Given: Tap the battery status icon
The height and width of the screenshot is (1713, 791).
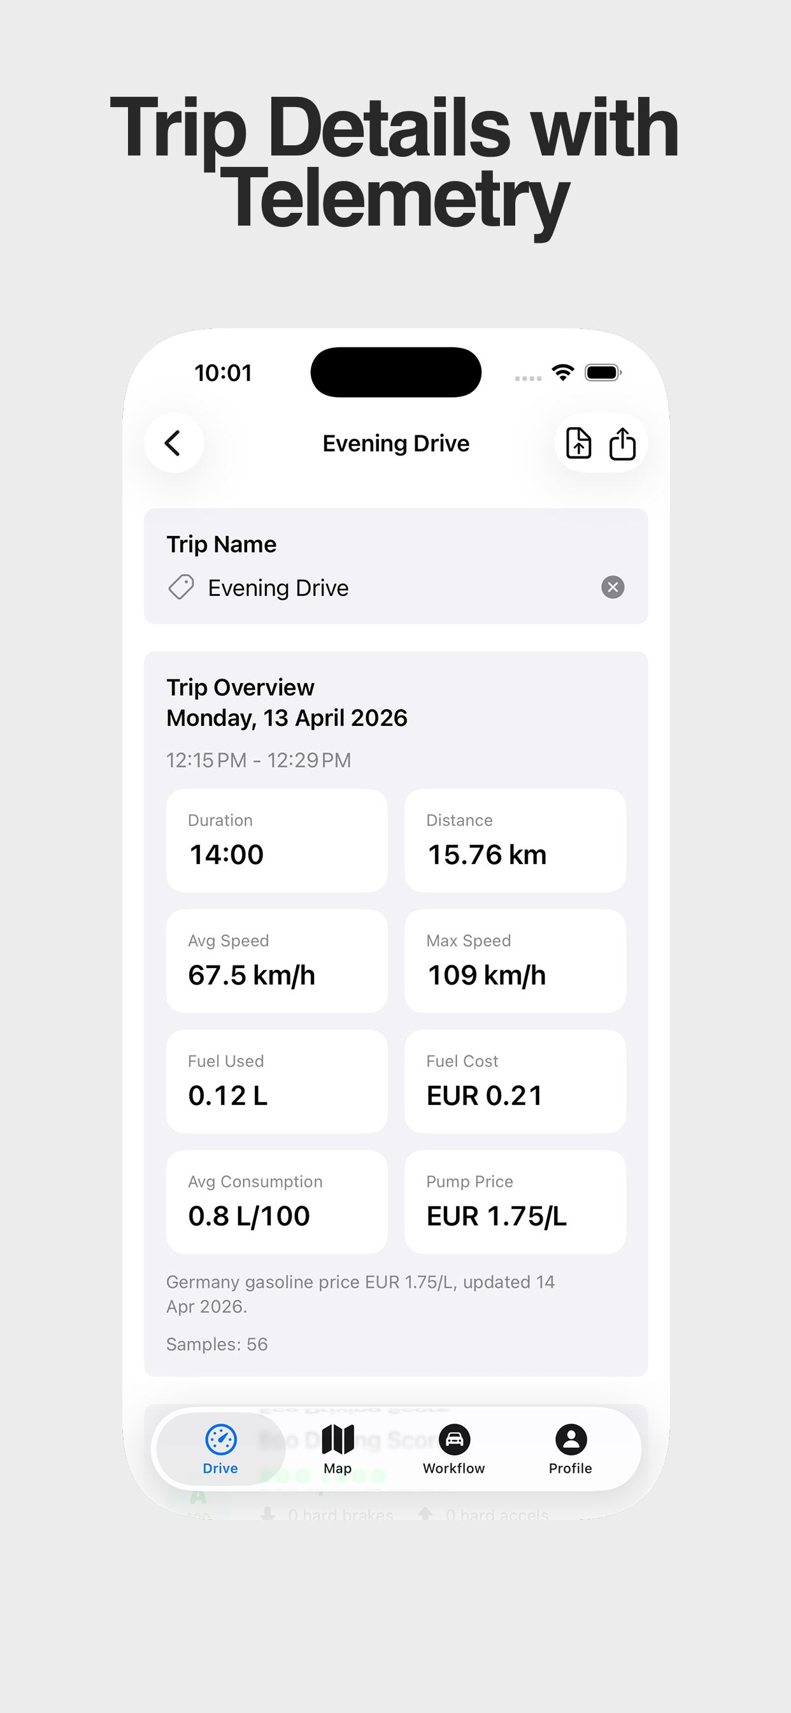Looking at the screenshot, I should (603, 372).
